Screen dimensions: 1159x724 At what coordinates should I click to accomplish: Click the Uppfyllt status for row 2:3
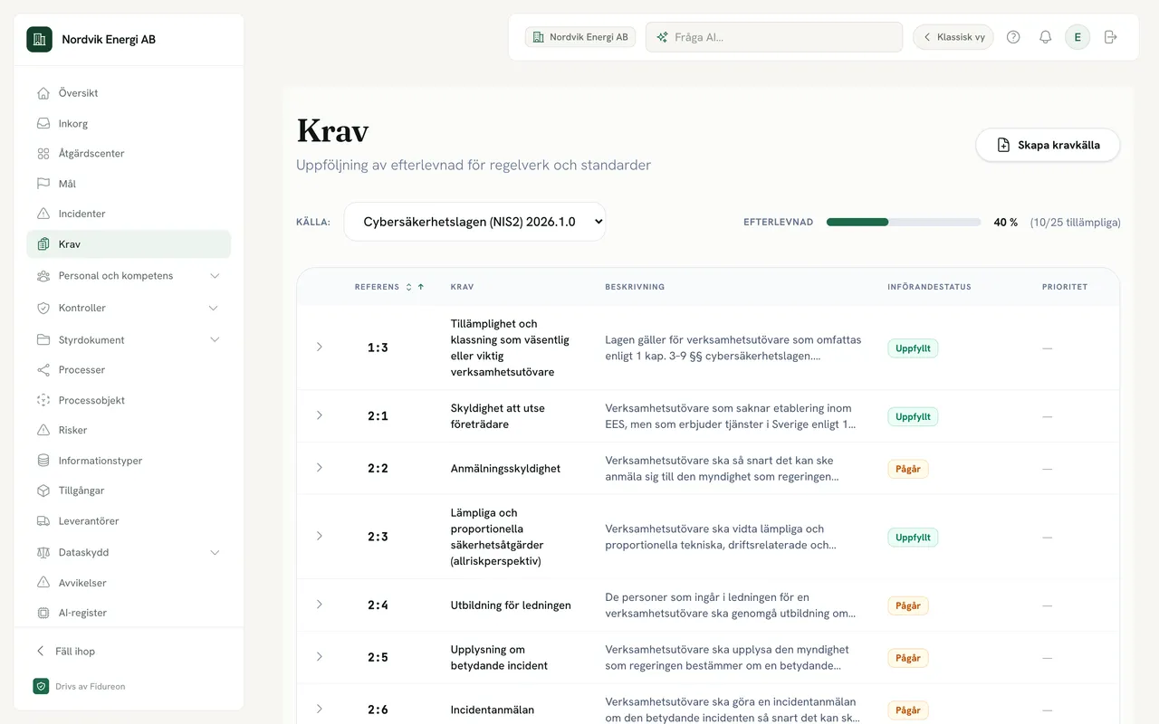tap(913, 538)
